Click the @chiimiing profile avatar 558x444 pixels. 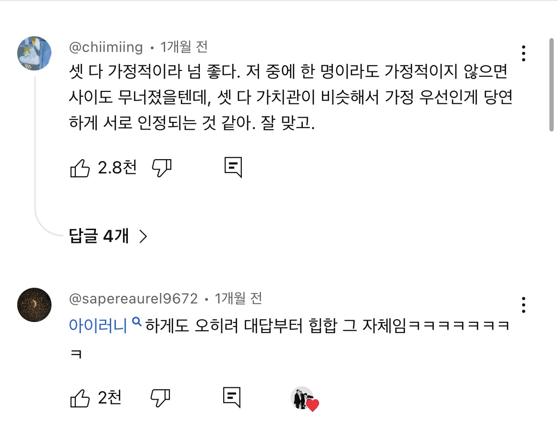[34, 53]
